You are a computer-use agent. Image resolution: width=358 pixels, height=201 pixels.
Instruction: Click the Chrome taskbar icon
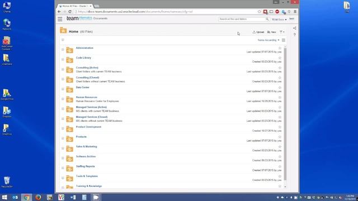tap(27, 197)
